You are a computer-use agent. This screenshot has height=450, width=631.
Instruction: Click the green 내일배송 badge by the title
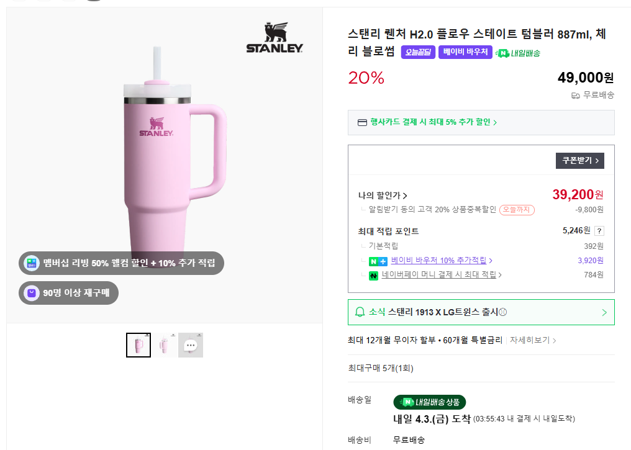pos(518,53)
